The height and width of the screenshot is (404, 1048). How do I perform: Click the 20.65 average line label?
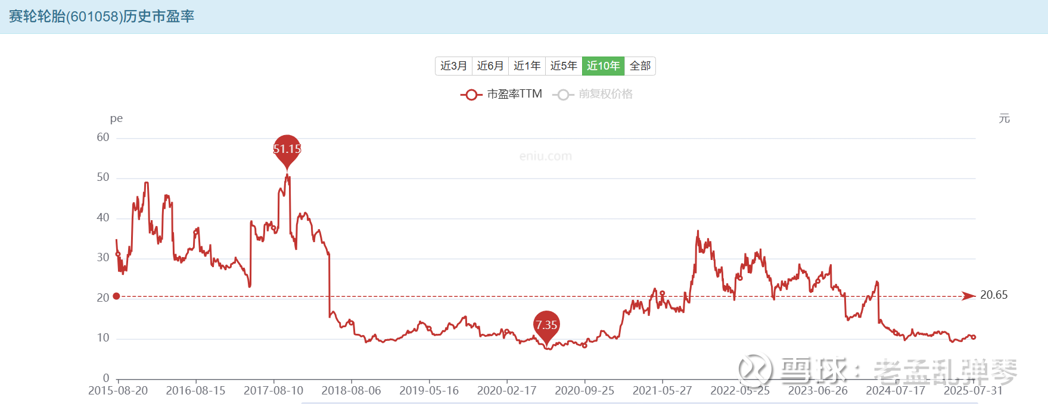pyautogui.click(x=994, y=295)
